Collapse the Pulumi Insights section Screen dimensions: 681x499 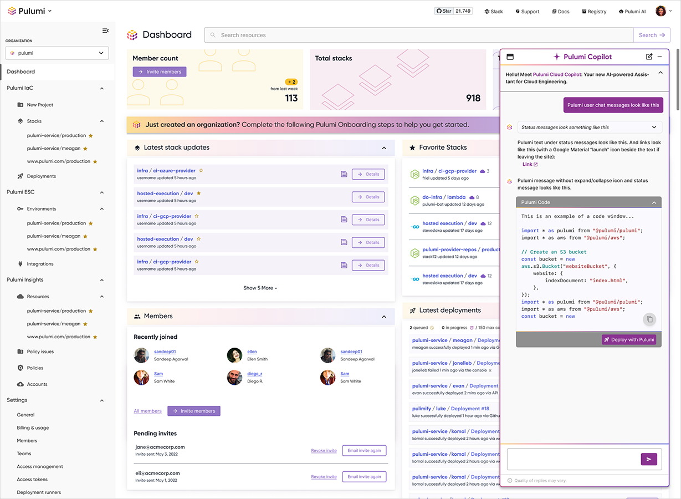click(102, 280)
